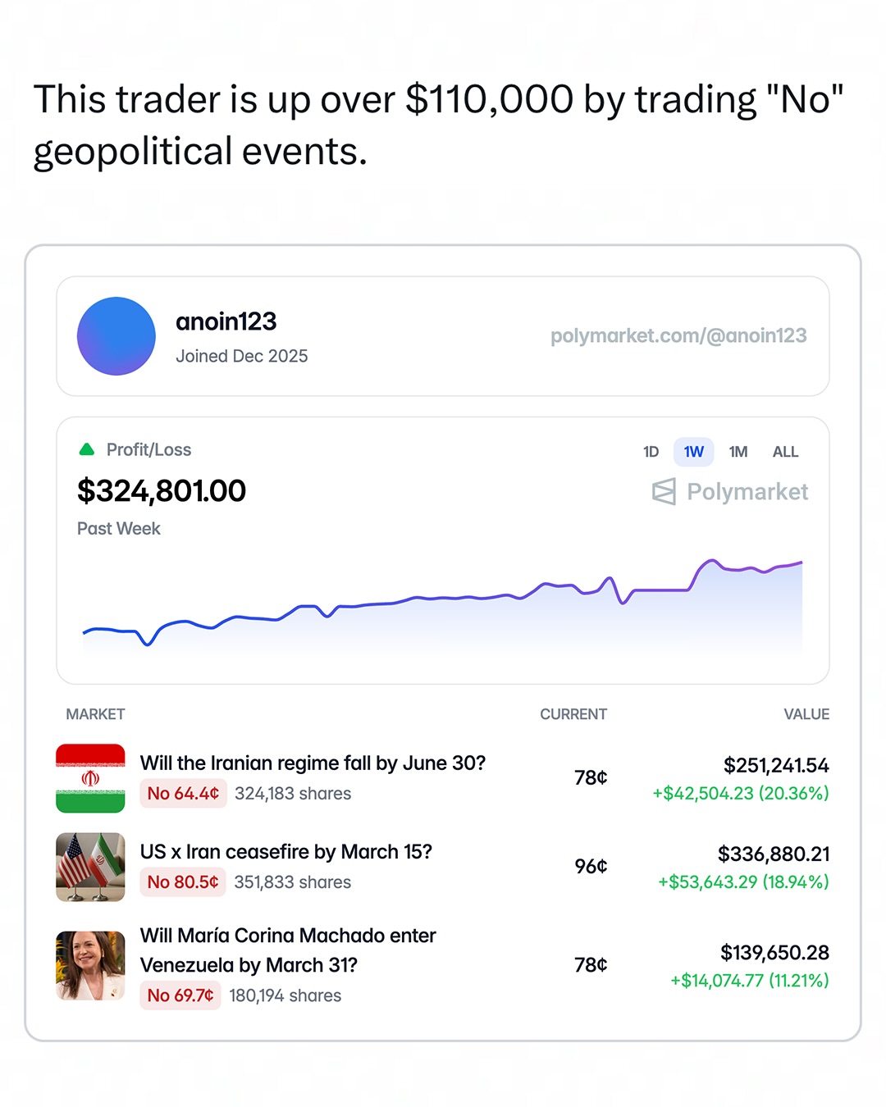Switch to the ALL time range
886x1107 pixels.
click(785, 452)
